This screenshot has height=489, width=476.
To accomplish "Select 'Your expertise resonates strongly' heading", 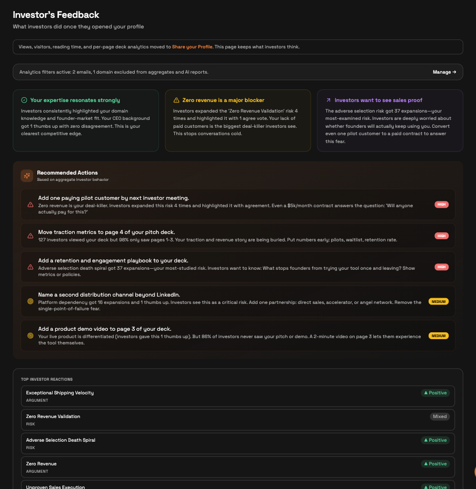I will pos(75,100).
